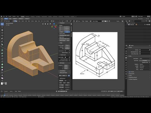Click the Label button

(62, 87)
